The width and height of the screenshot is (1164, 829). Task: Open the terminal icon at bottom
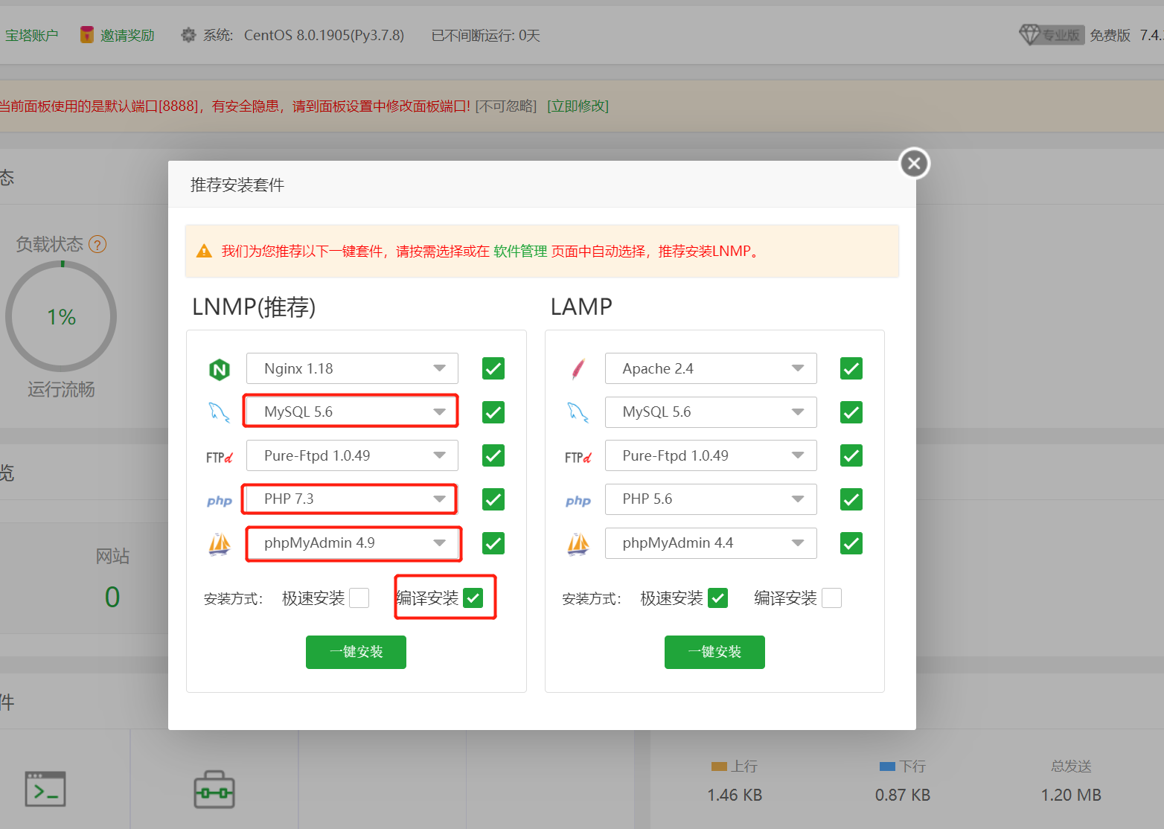click(x=45, y=789)
